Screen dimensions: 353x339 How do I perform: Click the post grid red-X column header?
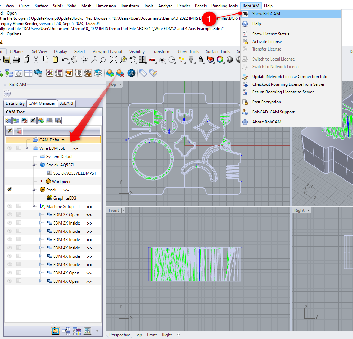19,131
